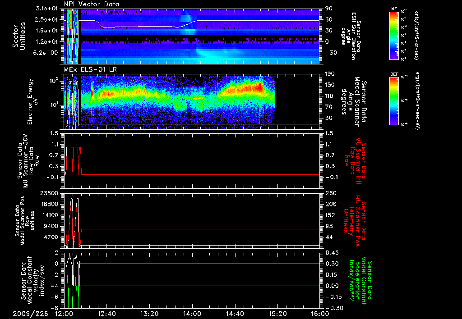Click the "-6" velocity tick value

coord(55,297)
